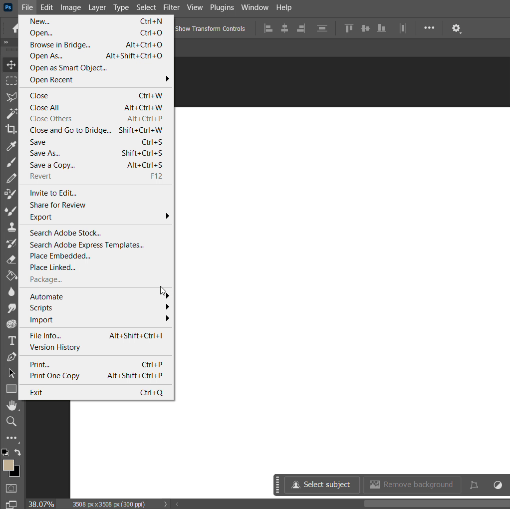The height and width of the screenshot is (509, 510).
Task: Click the horizontal scrollbar at bottom
Action: point(437,504)
